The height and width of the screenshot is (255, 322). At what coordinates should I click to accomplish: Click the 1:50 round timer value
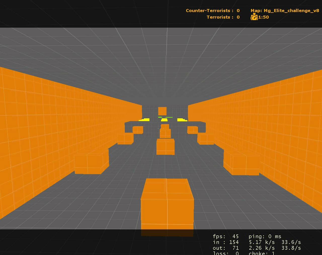pyautogui.click(x=264, y=17)
